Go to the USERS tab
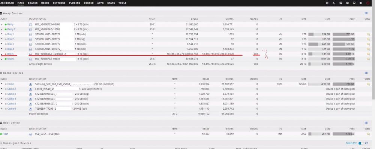375x149 pixels. click(45, 3)
